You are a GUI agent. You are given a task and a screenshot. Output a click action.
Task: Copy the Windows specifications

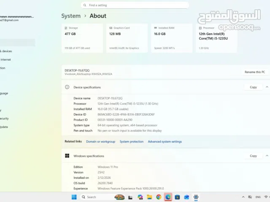point(253,156)
